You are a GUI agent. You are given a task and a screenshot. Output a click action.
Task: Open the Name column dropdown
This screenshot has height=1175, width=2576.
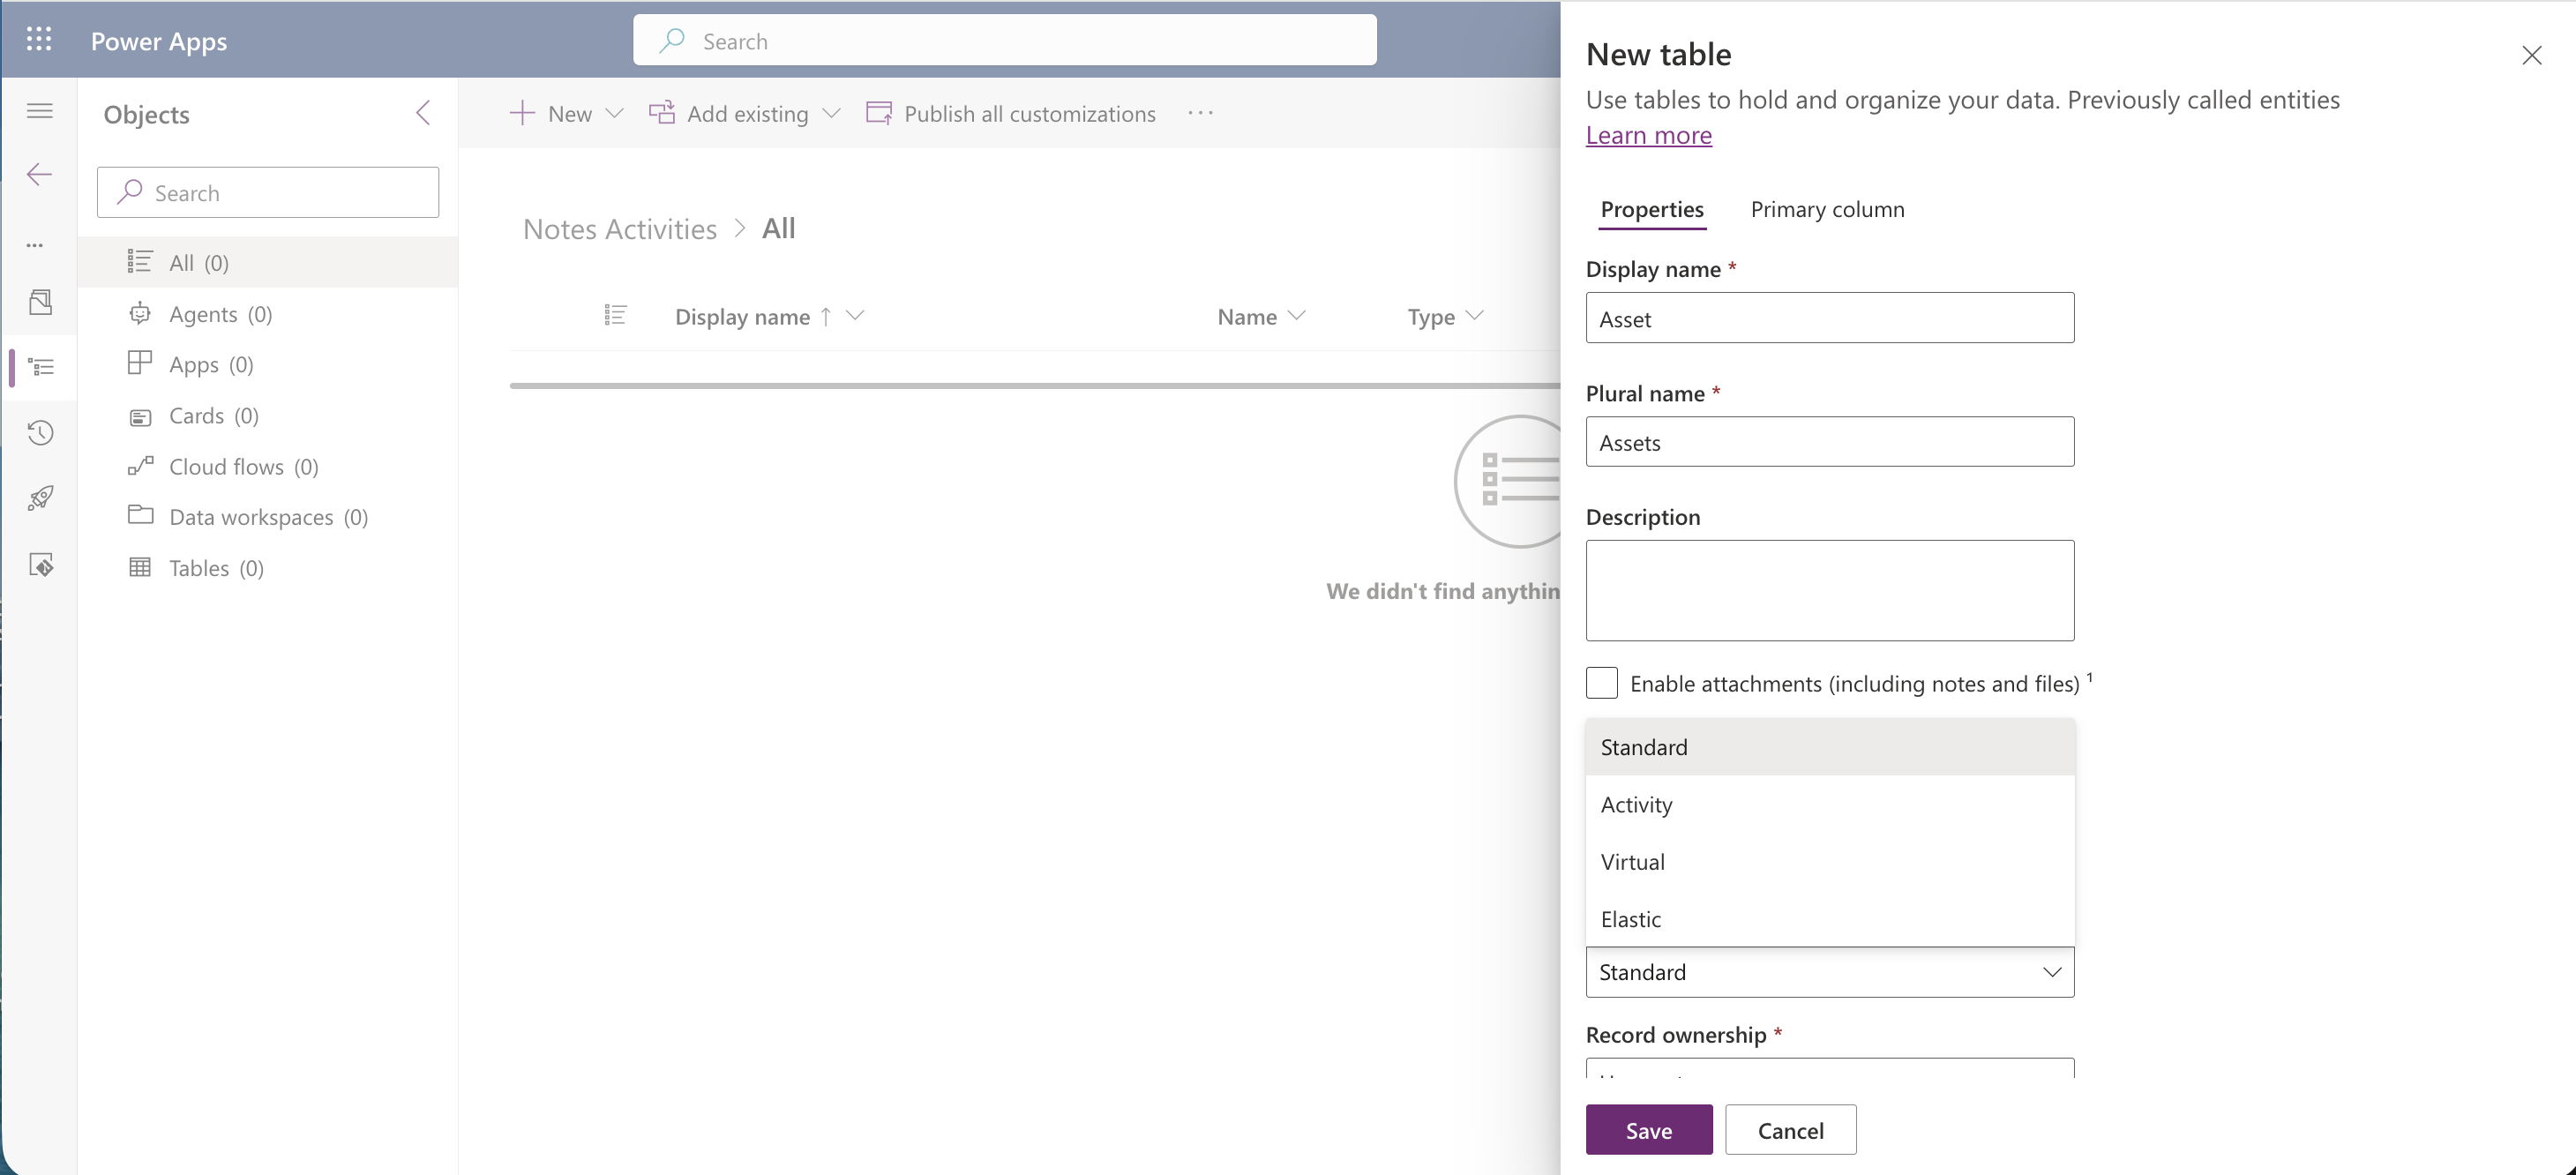pyautogui.click(x=1297, y=316)
